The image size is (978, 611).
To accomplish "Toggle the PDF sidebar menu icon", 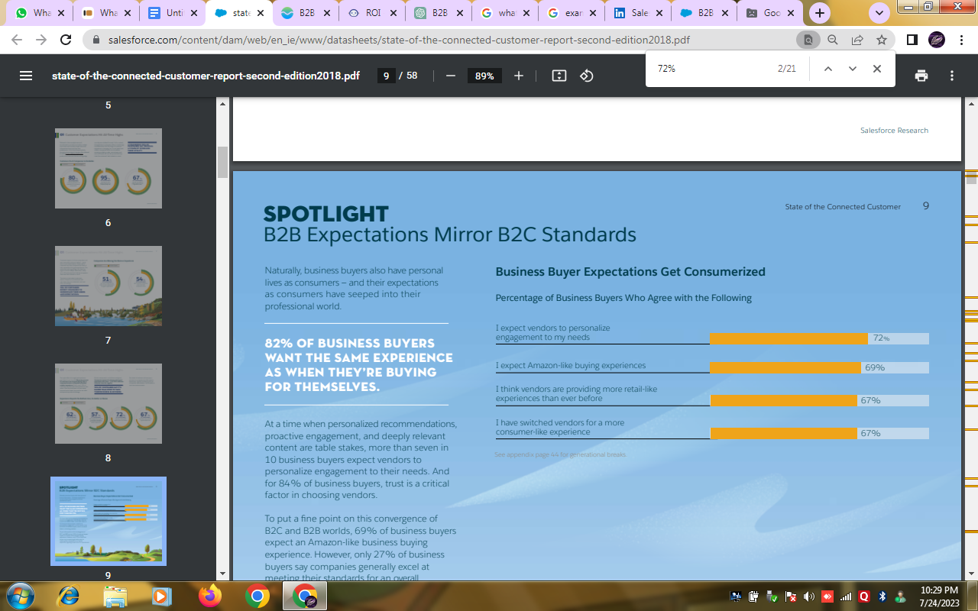I will point(26,76).
